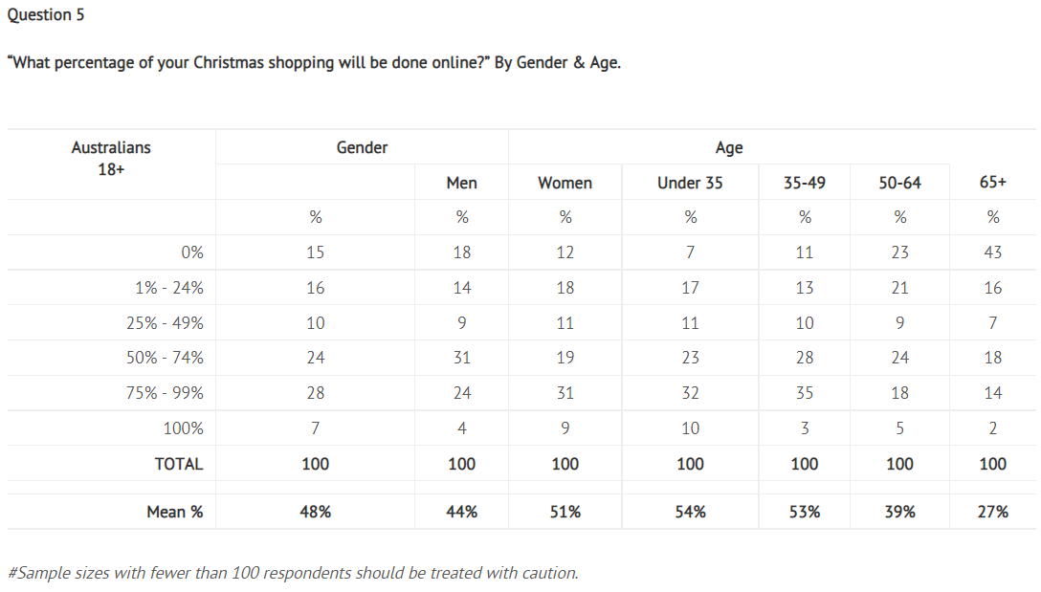Select the 'Women' column header

pyautogui.click(x=565, y=183)
